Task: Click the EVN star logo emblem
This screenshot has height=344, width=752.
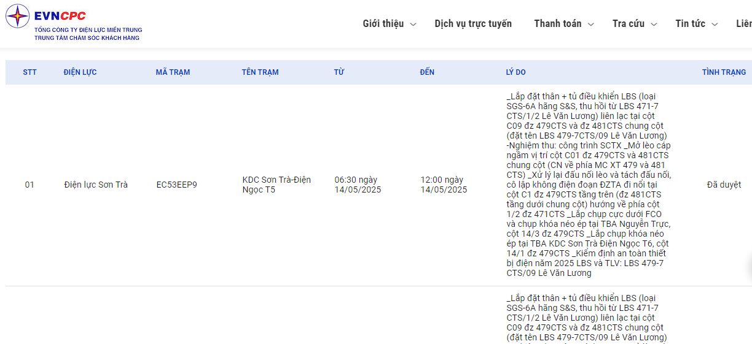Action: pyautogui.click(x=17, y=16)
